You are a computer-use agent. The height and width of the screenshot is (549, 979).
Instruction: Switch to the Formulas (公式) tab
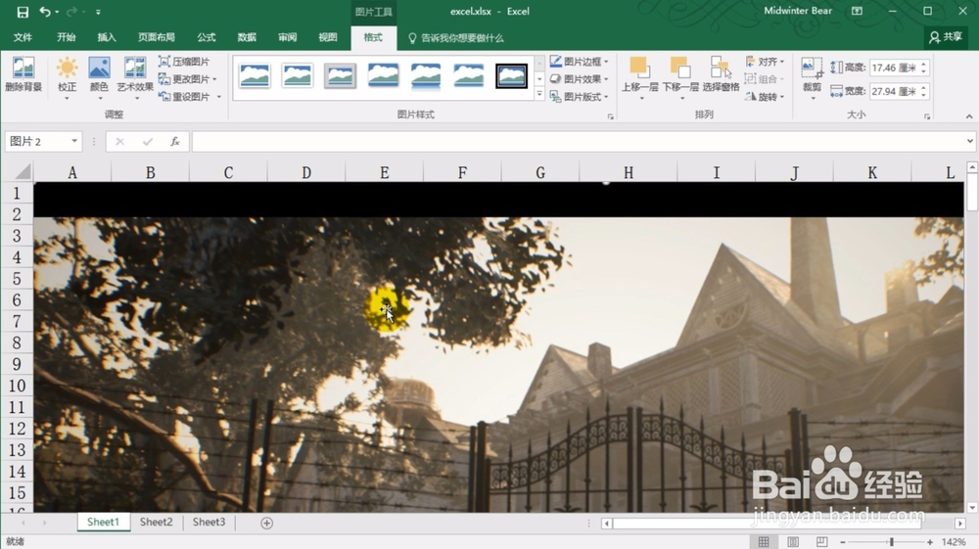point(206,37)
